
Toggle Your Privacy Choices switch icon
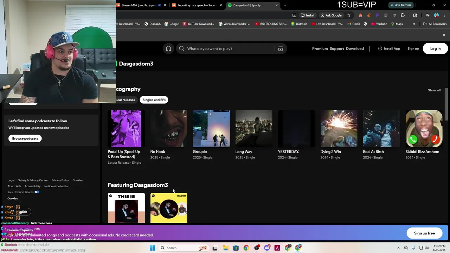[37, 192]
